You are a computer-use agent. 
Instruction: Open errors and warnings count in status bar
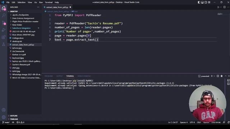point(20,123)
